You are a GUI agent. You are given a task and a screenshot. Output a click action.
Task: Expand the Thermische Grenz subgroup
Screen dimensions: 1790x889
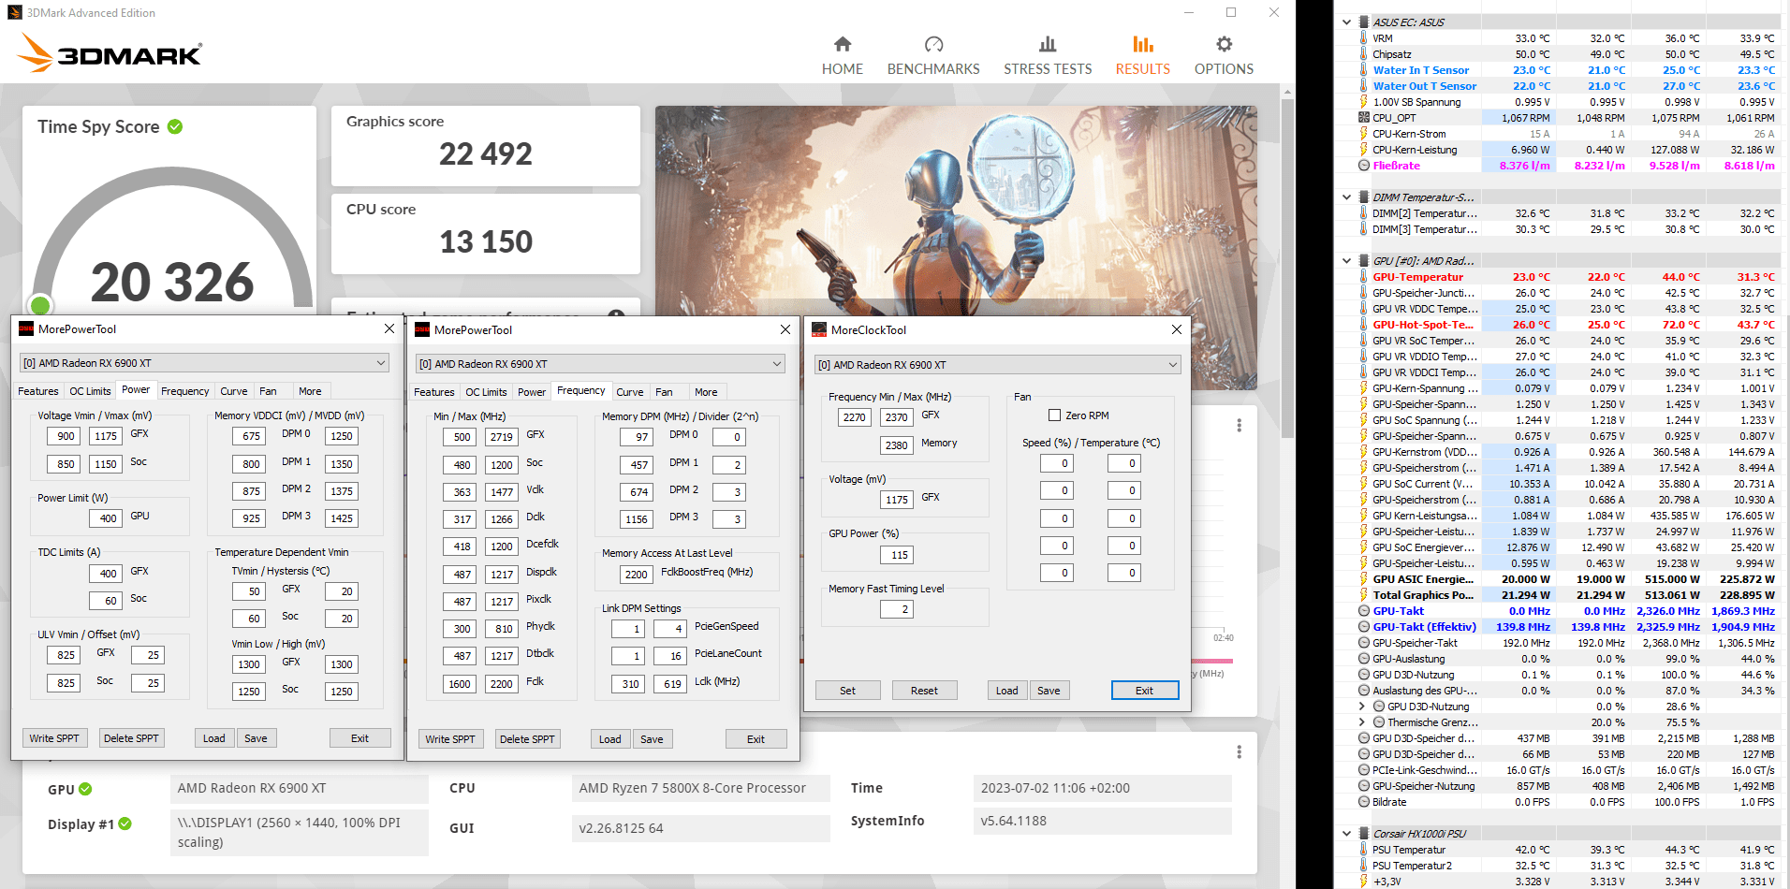pyautogui.click(x=1362, y=722)
